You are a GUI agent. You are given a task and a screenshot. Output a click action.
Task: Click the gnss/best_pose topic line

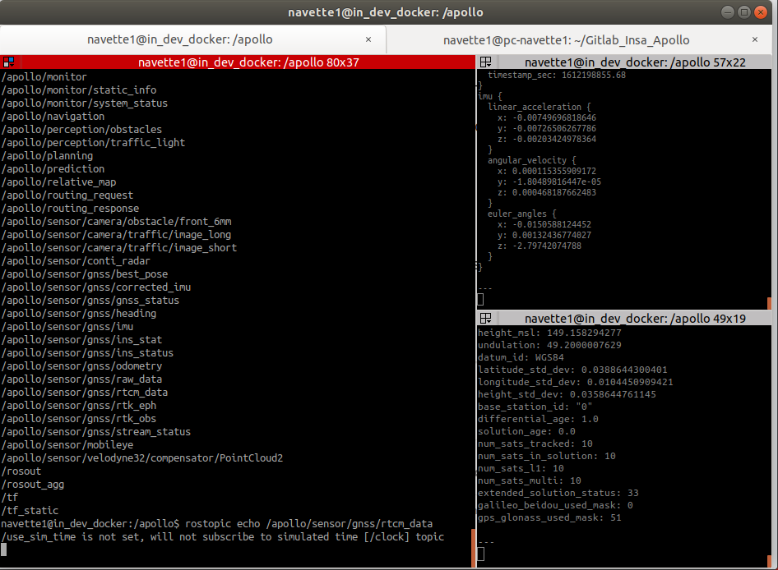85,274
